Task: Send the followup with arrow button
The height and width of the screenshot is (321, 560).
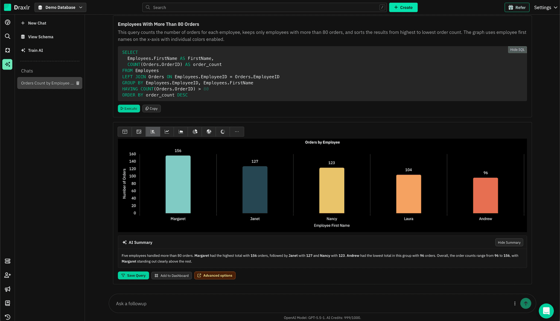Action: (x=526, y=303)
